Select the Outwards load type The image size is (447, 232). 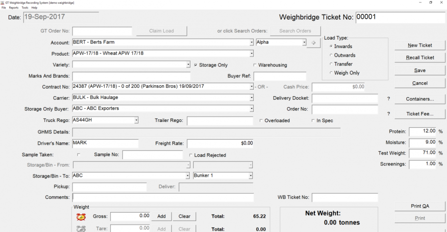pyautogui.click(x=331, y=56)
